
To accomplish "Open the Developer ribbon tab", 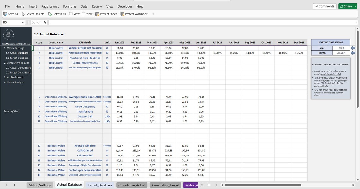I will coord(126,5).
